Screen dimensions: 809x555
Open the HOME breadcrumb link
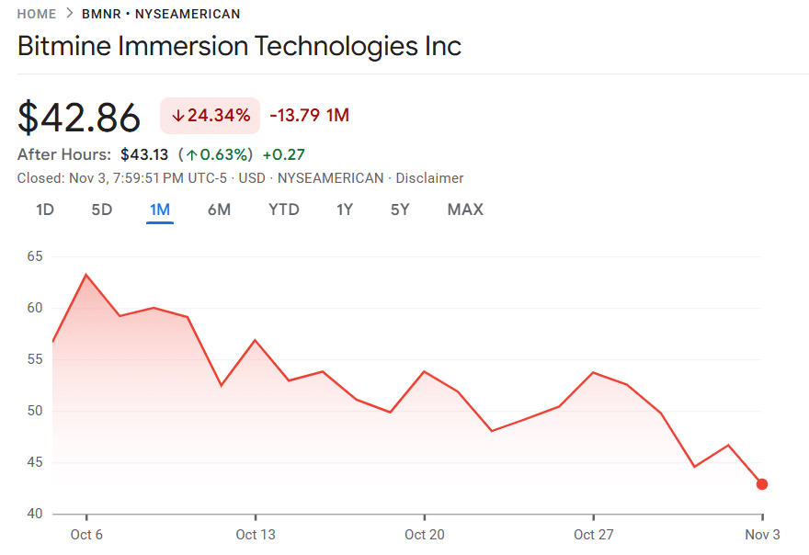tap(35, 14)
